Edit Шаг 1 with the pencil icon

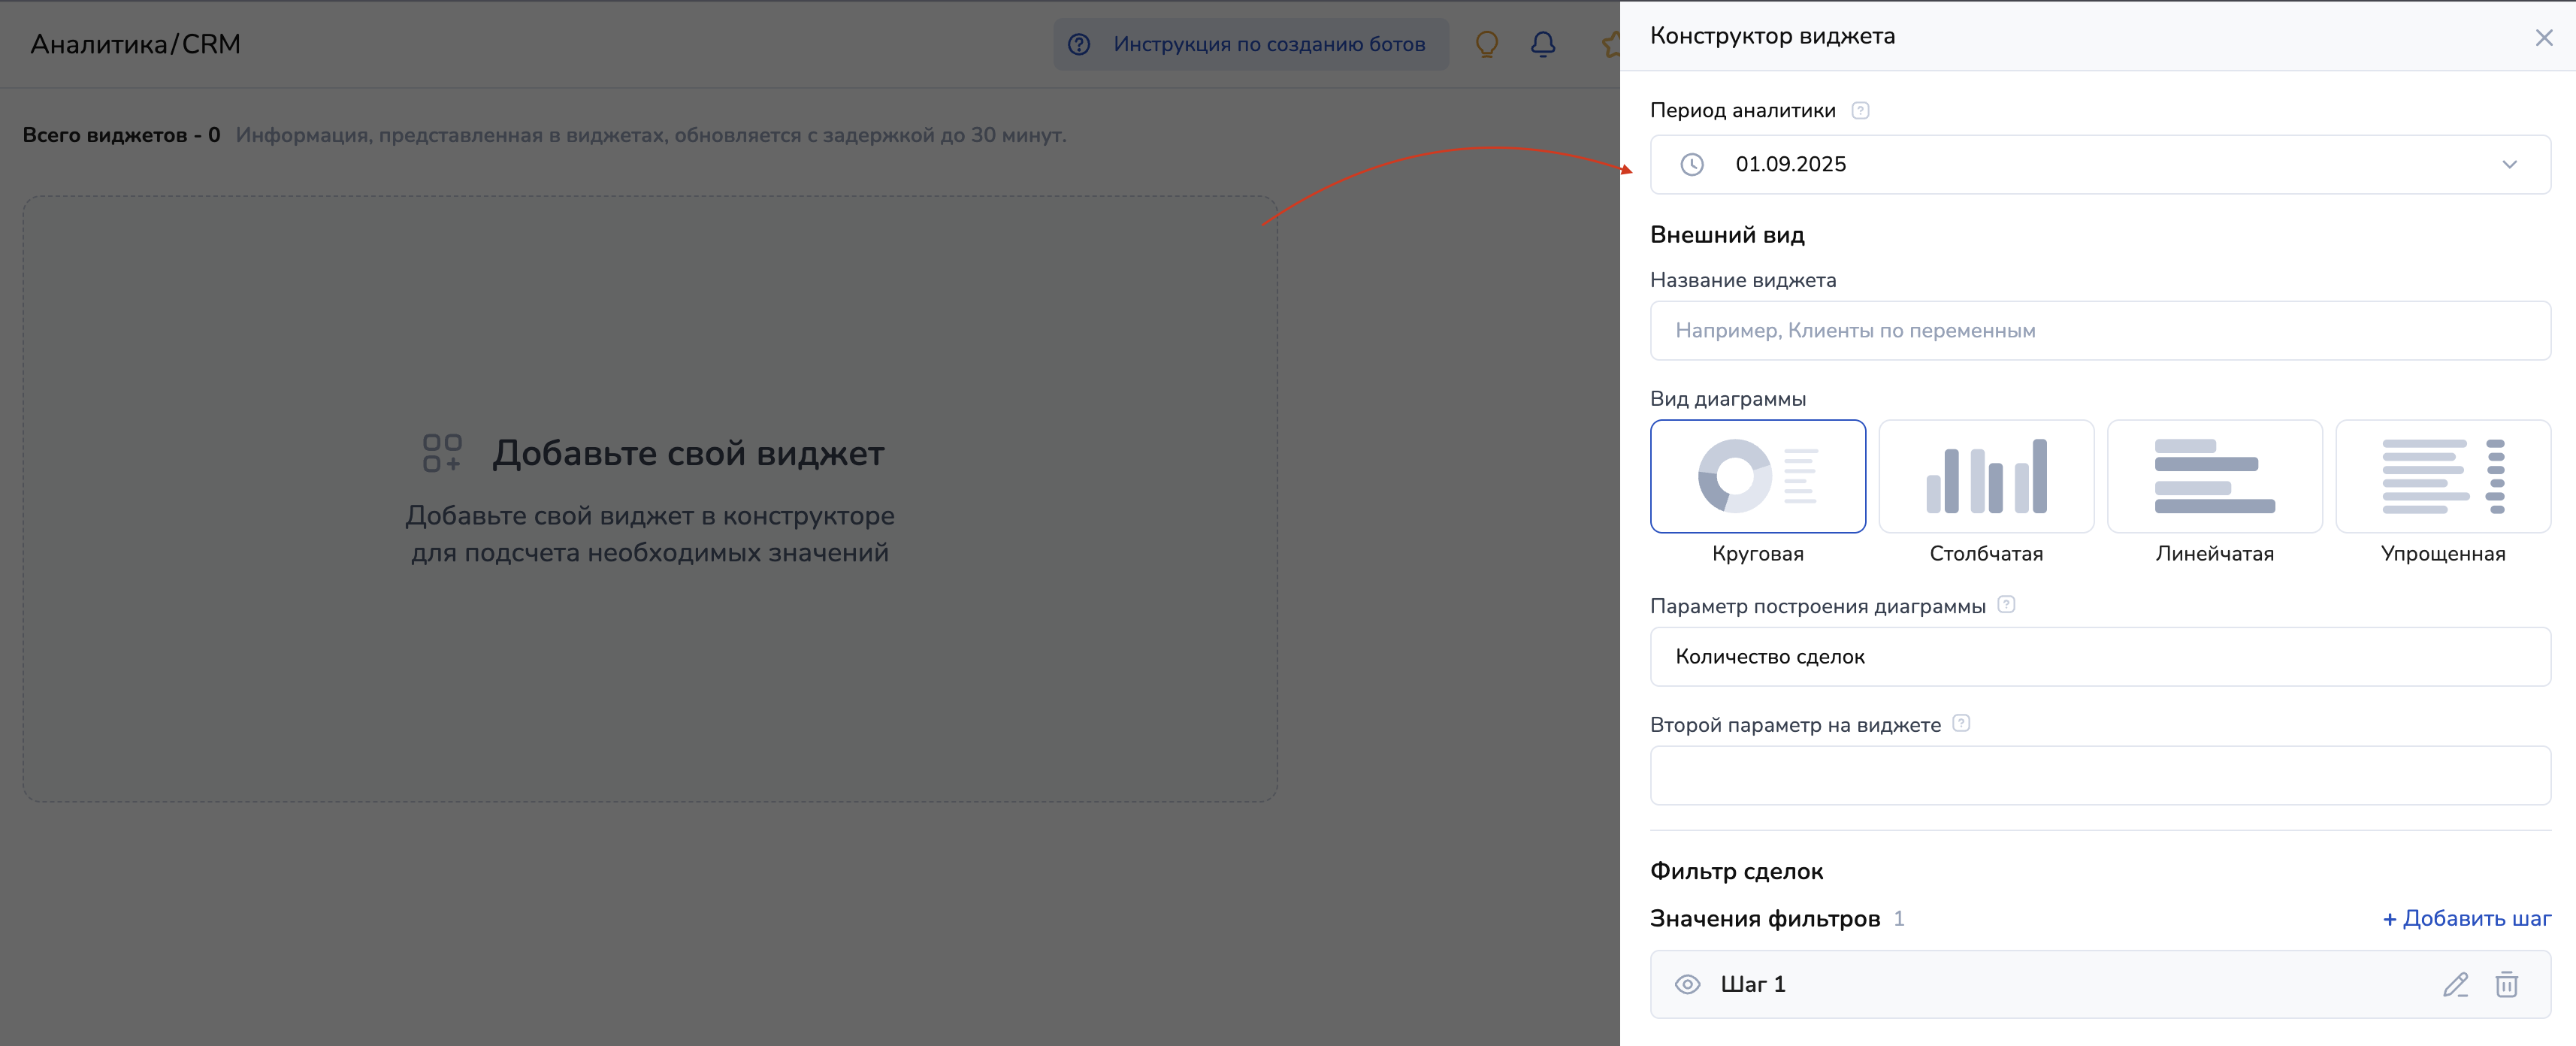(x=2455, y=985)
